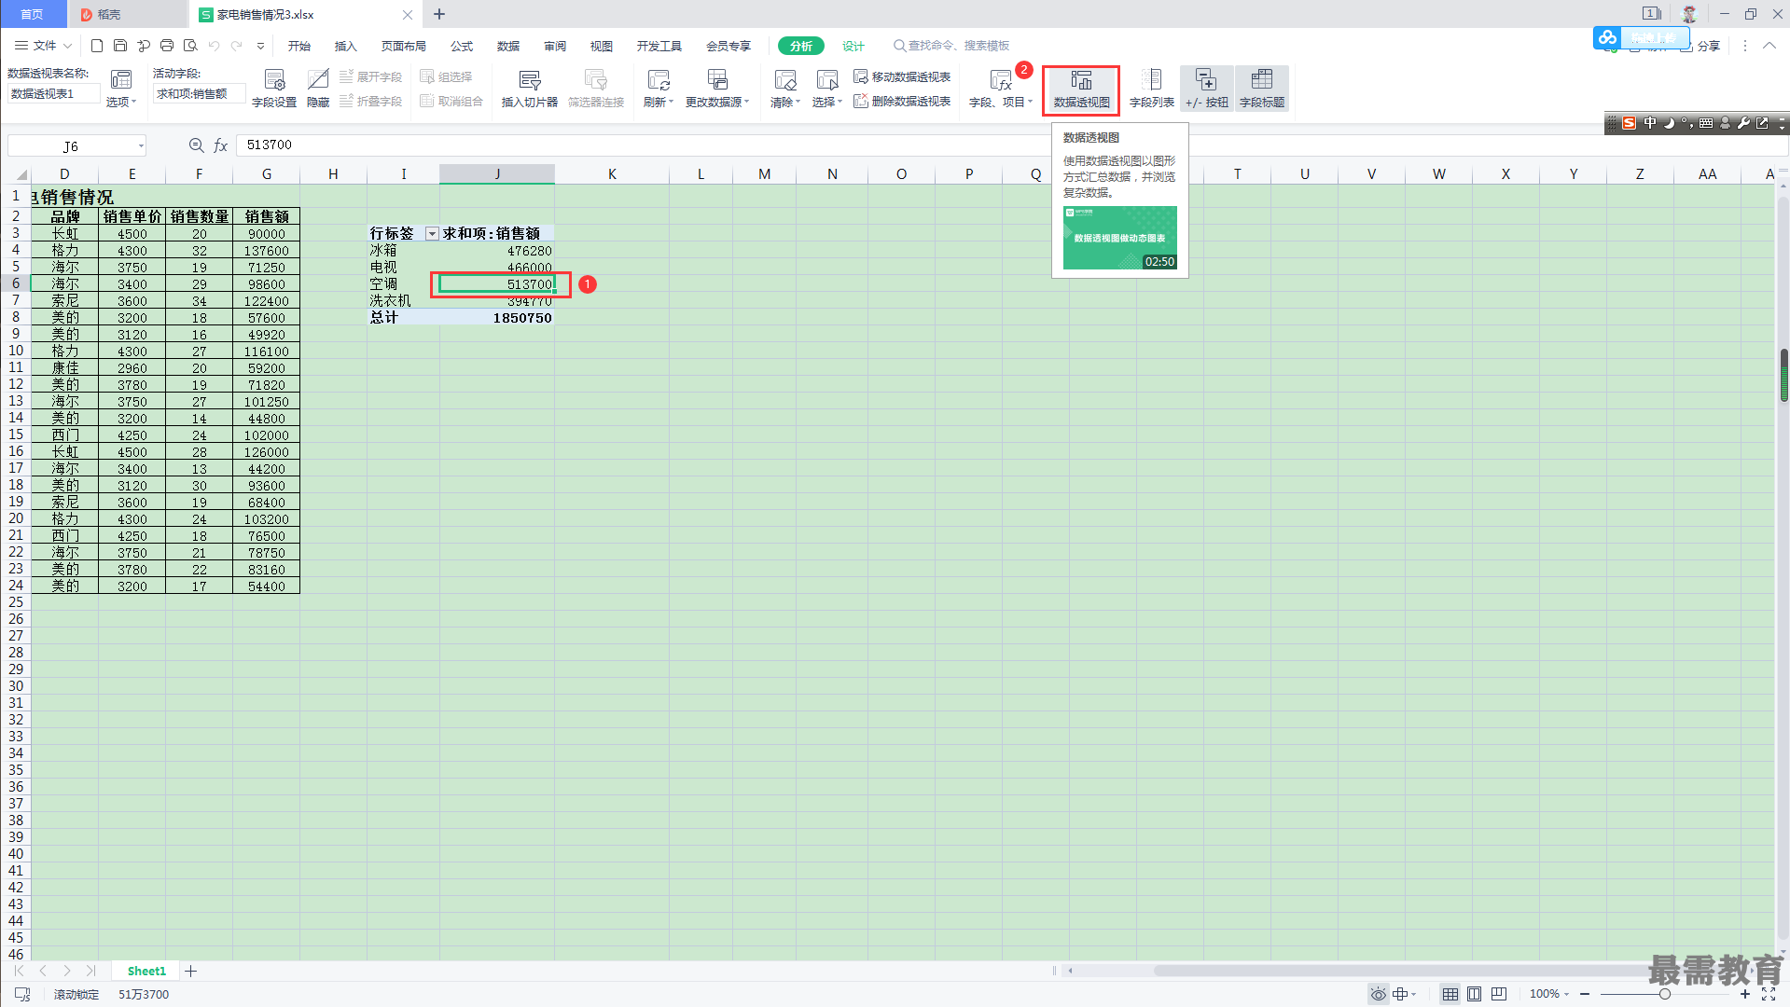
Task: Switch to page layout view icon
Action: click(x=1475, y=994)
